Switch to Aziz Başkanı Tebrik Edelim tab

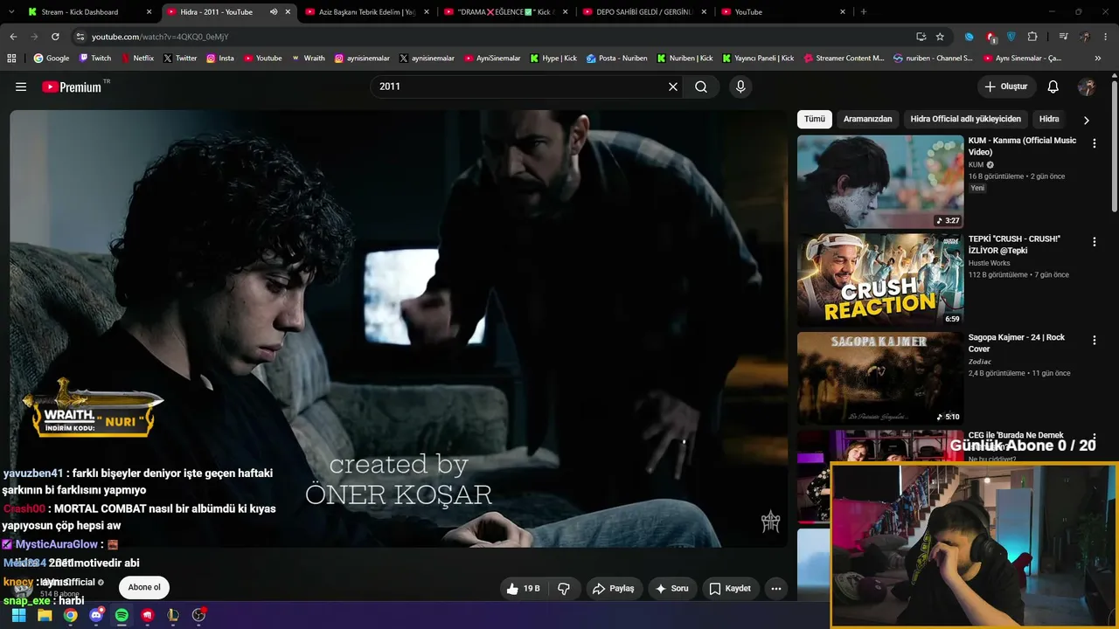pyautogui.click(x=366, y=12)
